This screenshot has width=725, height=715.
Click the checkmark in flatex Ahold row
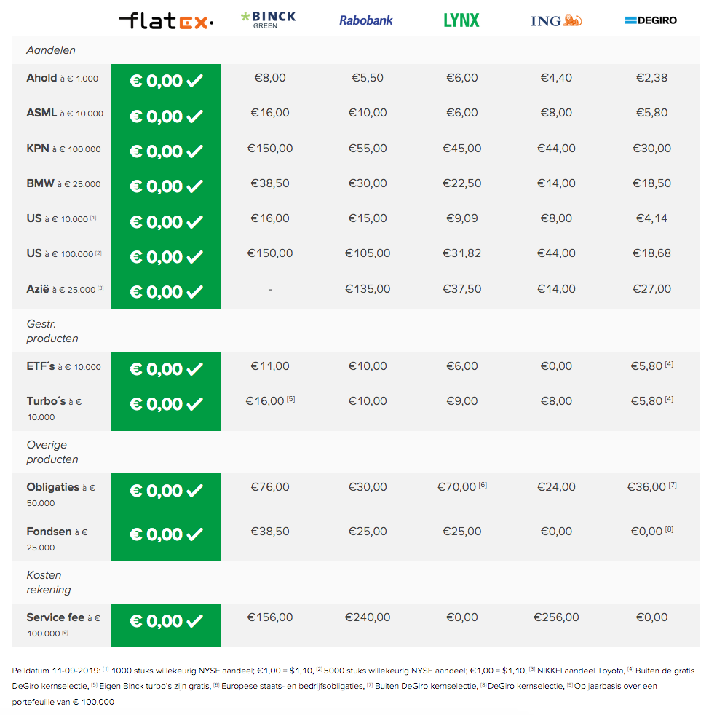pos(194,81)
